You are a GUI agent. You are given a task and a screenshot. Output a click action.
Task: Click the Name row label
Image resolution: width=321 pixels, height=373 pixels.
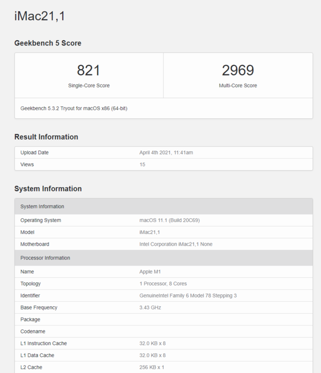(x=27, y=272)
